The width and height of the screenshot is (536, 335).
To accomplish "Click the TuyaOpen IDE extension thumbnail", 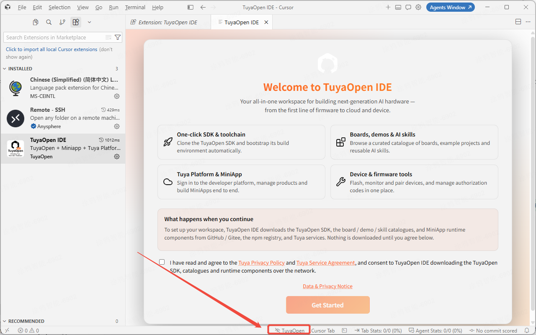I will [15, 149].
